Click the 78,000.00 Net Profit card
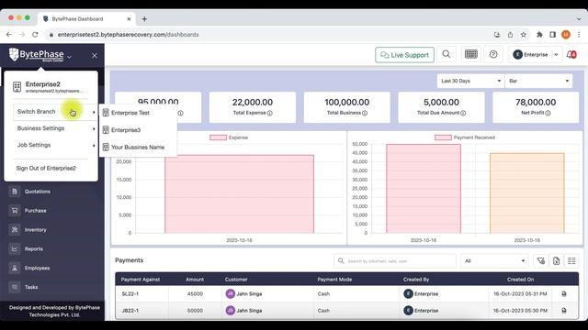 pos(536,107)
